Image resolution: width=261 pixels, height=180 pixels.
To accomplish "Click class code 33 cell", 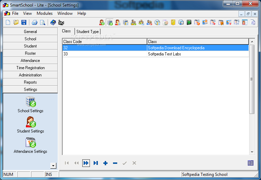I will [x=105, y=54].
